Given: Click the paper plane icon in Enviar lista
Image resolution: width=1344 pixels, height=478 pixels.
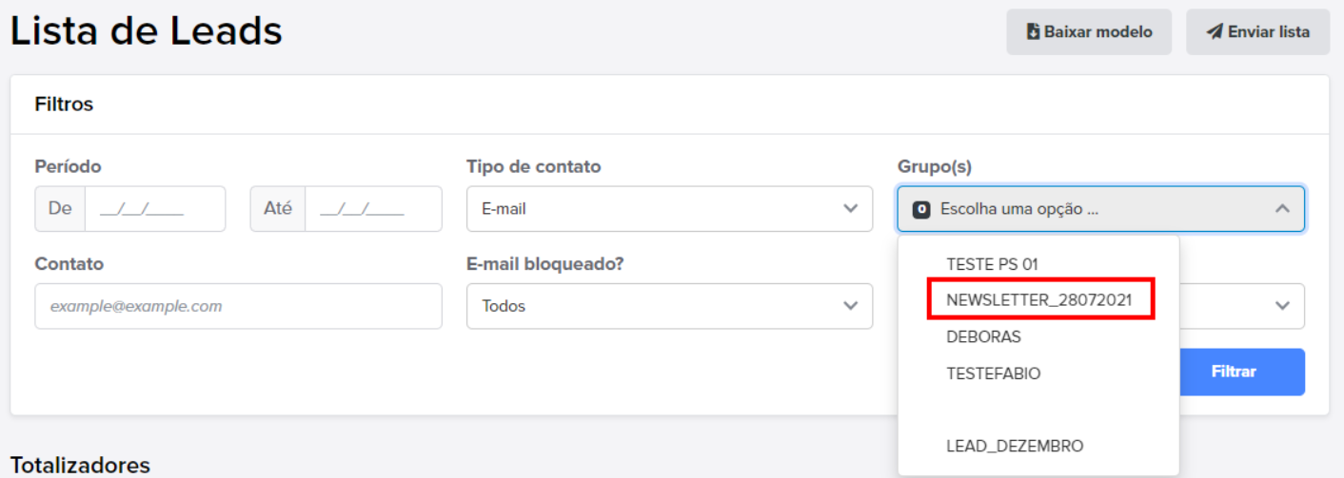Looking at the screenshot, I should (1214, 32).
